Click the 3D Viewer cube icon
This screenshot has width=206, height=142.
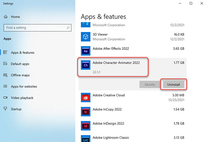click(85, 37)
